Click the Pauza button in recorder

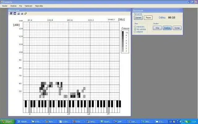[148, 18]
